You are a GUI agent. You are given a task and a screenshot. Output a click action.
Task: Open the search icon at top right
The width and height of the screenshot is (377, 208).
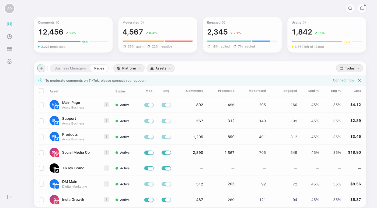[350, 9]
